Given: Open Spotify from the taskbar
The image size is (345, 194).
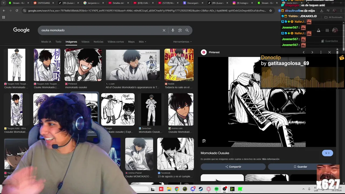Looking at the screenshot, I should [216, 189].
